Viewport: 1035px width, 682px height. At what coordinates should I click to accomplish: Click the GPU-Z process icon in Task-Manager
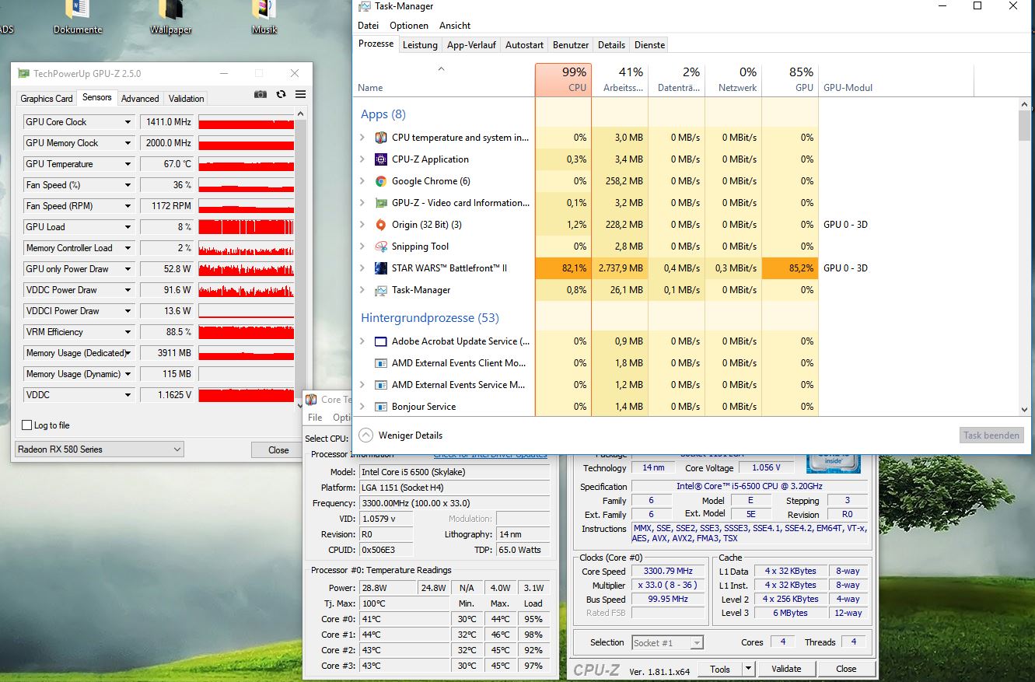pos(381,203)
